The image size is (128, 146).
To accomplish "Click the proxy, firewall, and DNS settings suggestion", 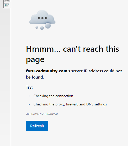I will coord(70,104).
